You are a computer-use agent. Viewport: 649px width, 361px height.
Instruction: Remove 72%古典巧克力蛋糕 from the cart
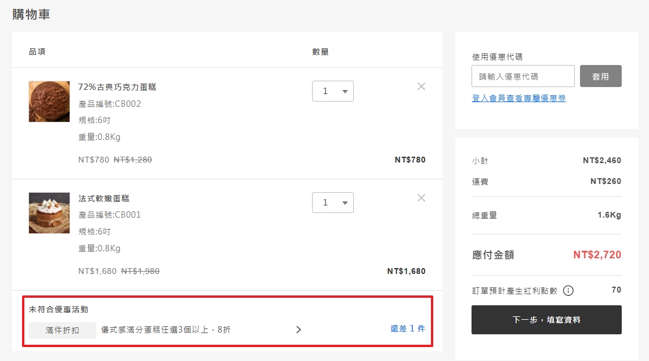coord(421,86)
